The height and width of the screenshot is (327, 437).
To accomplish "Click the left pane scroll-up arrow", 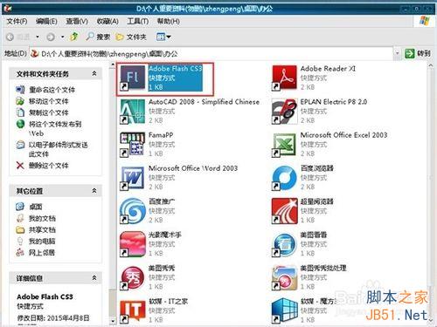I will (x=113, y=65).
